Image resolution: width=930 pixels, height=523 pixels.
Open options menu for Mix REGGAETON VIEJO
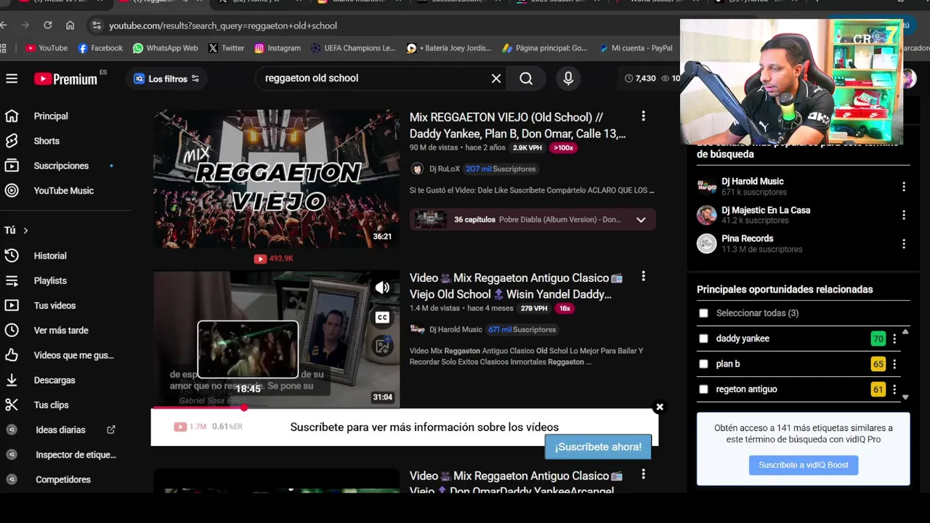coord(643,116)
